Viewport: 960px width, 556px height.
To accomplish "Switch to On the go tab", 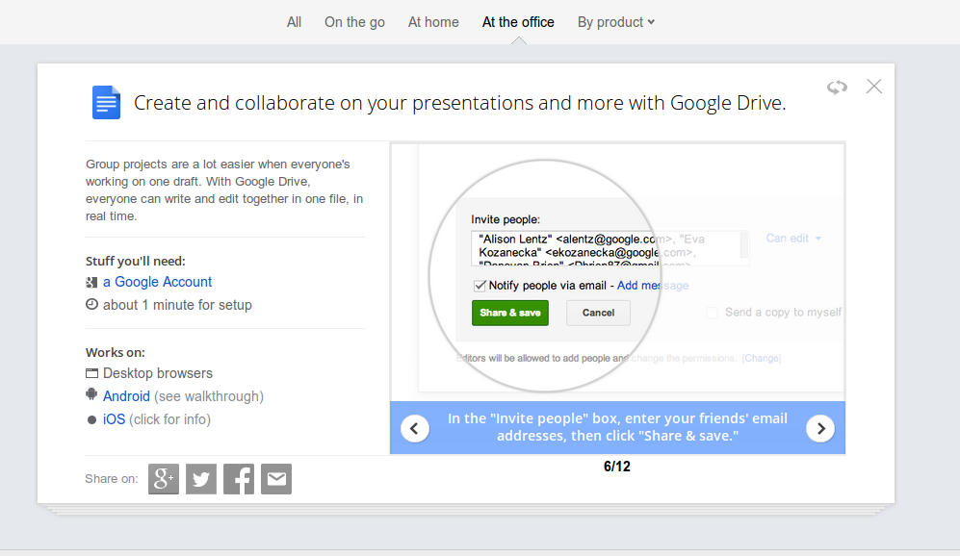I will coord(354,22).
